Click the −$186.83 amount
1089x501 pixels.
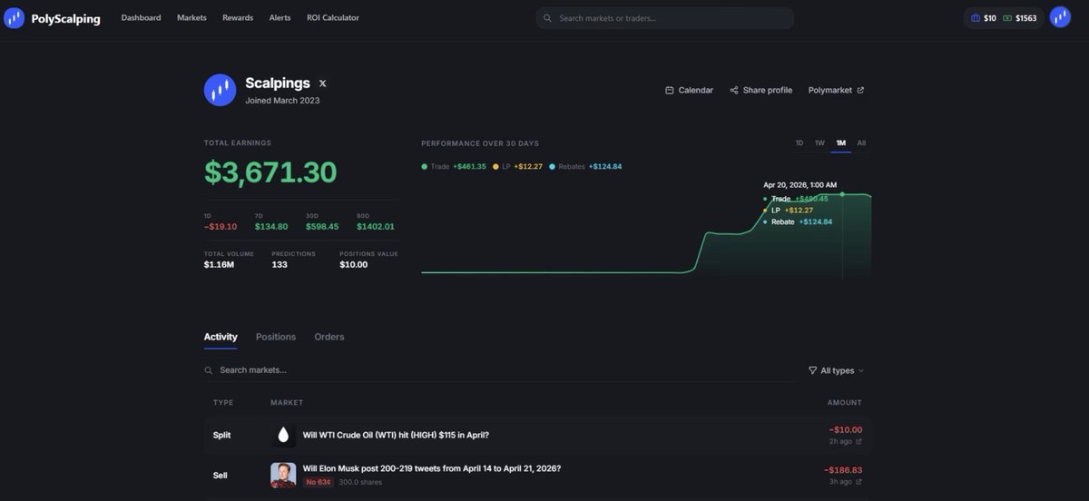click(843, 470)
